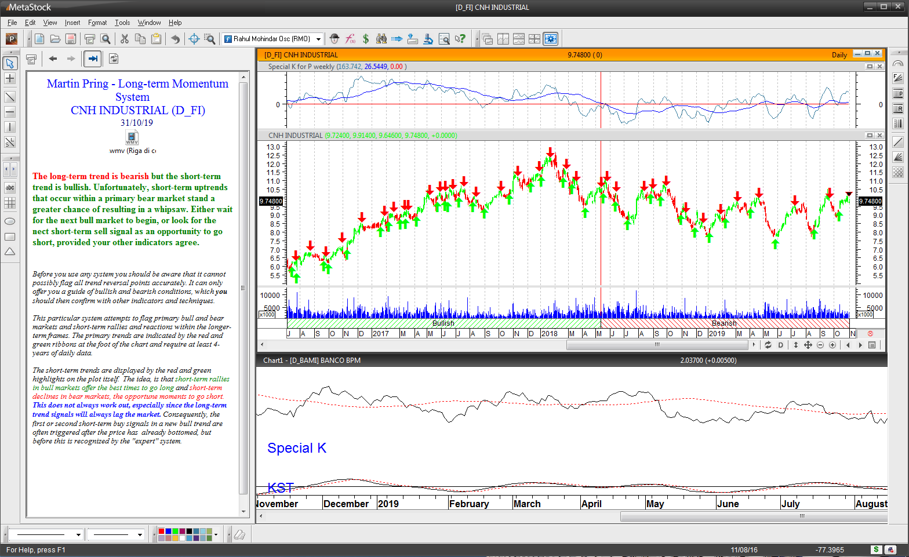Viewport: 909px width, 557px height.
Task: Open the Help menu
Action: click(175, 23)
